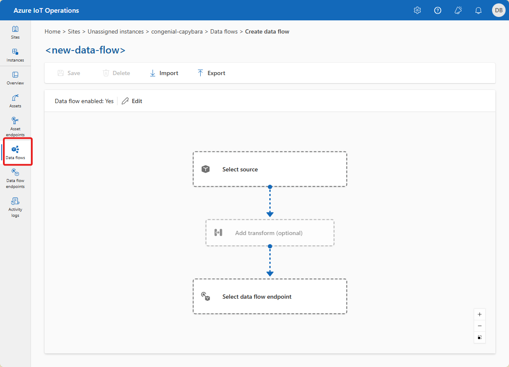
Task: Click the Select source node
Action: [x=270, y=169]
